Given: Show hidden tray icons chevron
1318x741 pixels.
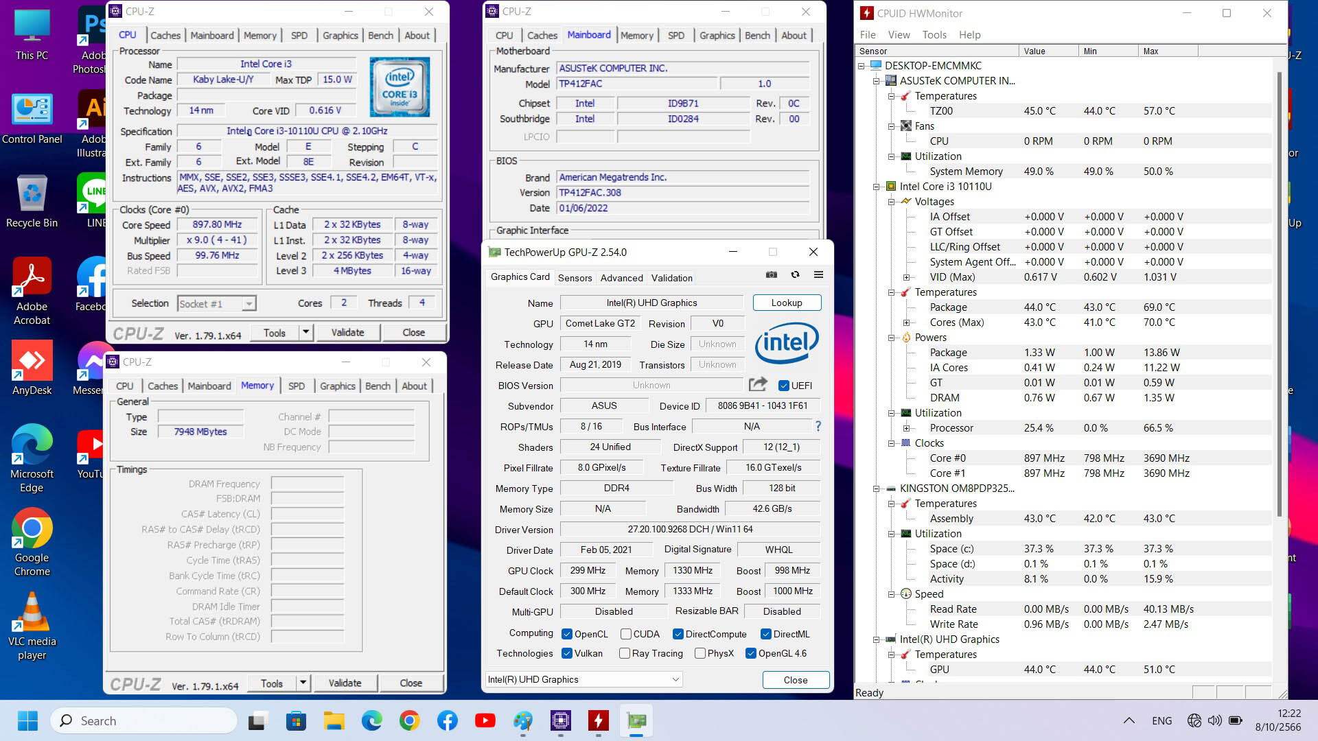Looking at the screenshot, I should coord(1129,720).
